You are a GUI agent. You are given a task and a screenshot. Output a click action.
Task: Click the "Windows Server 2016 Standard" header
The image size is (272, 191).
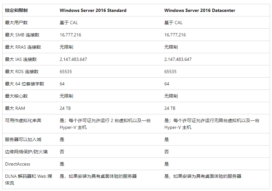(x=93, y=10)
